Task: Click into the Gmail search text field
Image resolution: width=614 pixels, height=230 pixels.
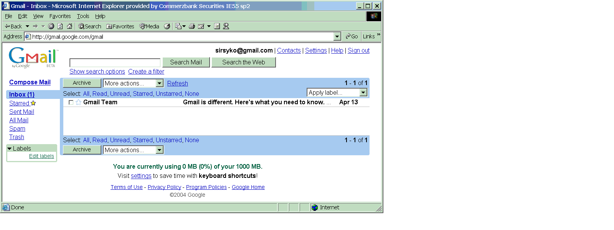Action: pos(115,62)
